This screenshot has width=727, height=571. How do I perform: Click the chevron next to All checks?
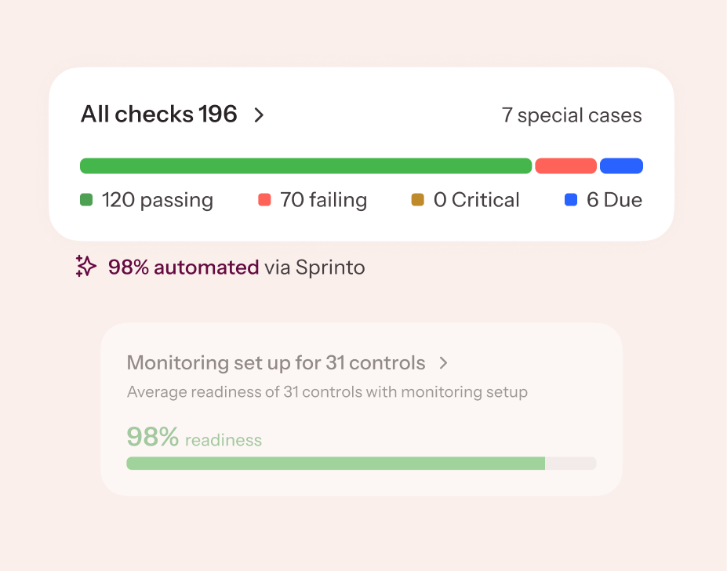point(258,115)
